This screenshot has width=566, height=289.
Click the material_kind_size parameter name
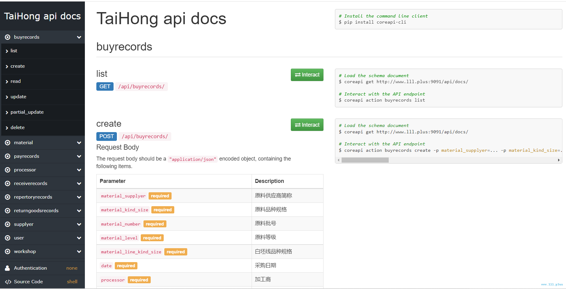125,210
